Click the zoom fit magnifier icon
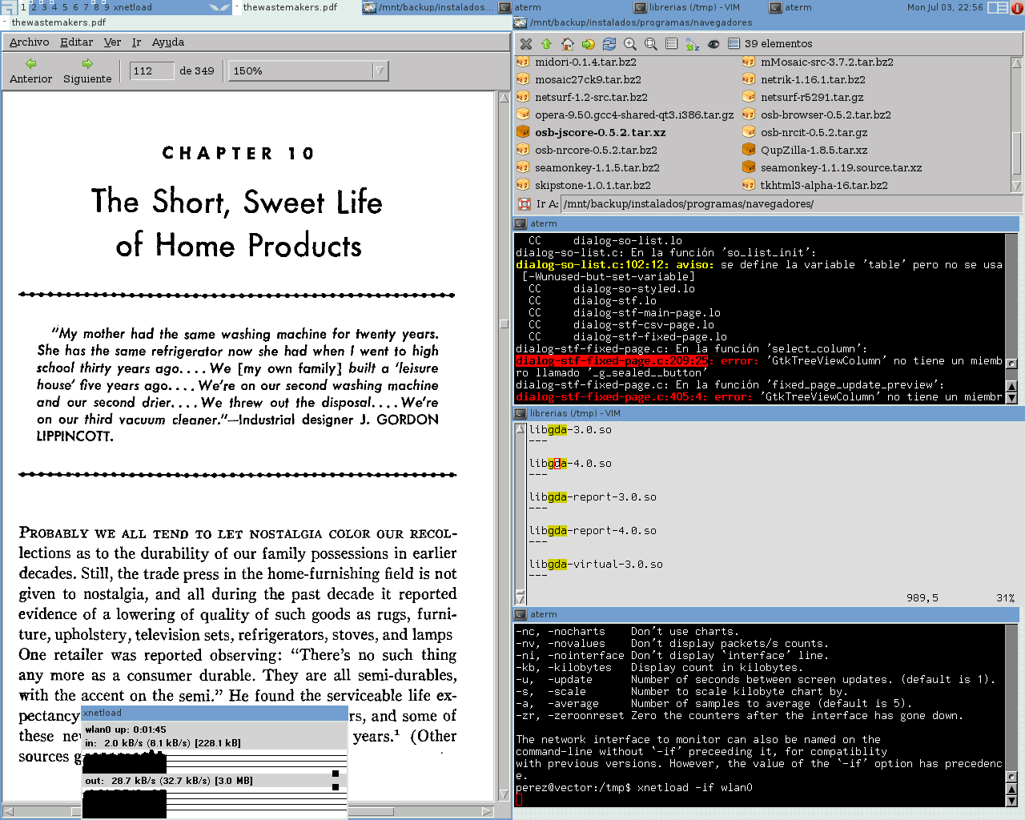Viewport: 1025px width, 820px height. 651,44
